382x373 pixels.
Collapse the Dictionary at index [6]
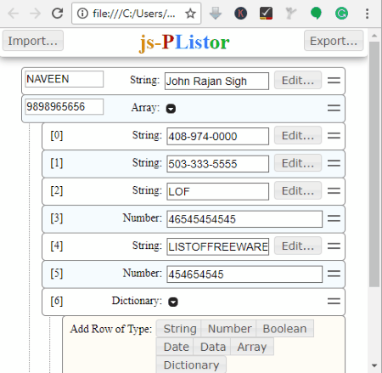(x=173, y=302)
